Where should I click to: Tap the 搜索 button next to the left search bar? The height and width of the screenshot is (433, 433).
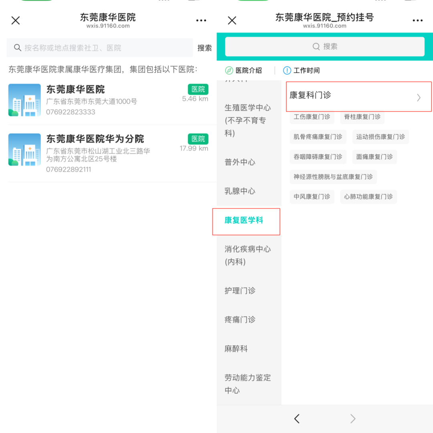pyautogui.click(x=205, y=48)
